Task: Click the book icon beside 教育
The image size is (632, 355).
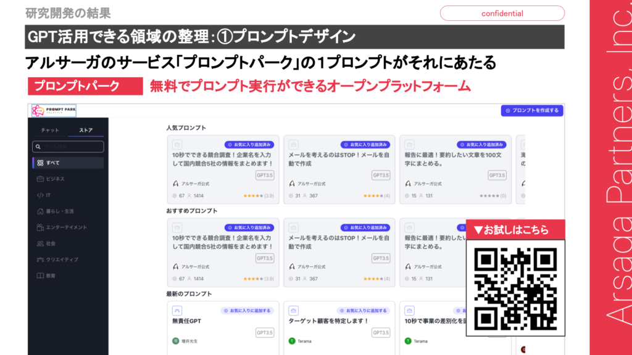Action: click(x=40, y=275)
